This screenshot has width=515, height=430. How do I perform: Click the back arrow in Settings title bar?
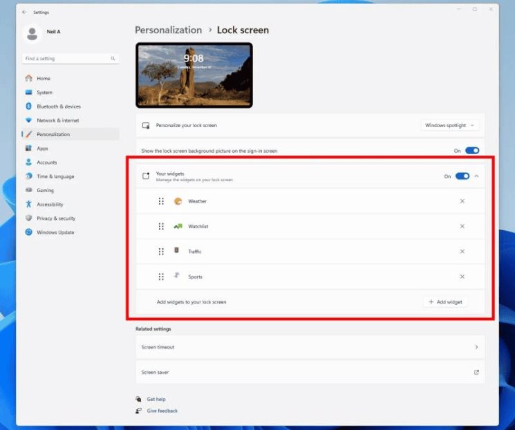click(25, 12)
